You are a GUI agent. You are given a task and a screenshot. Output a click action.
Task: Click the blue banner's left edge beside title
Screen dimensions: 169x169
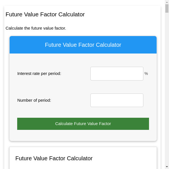17,45
